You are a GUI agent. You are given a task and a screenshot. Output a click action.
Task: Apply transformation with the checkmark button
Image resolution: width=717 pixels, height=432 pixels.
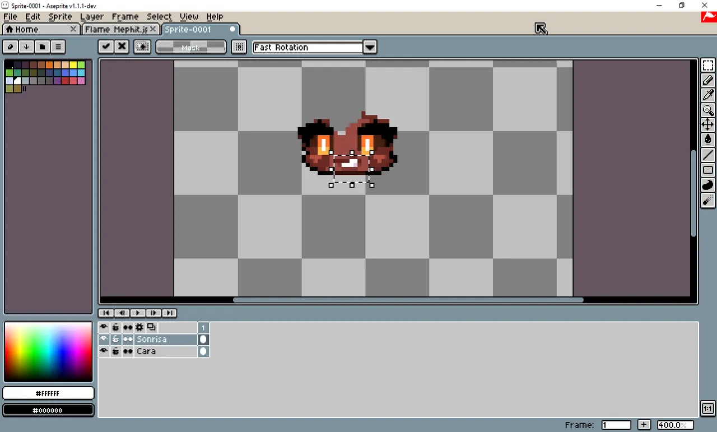click(x=105, y=47)
